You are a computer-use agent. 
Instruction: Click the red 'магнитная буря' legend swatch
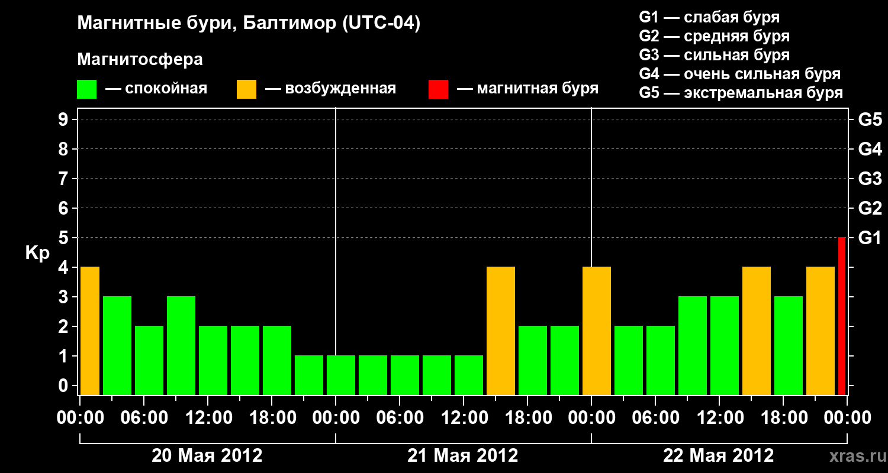(439, 89)
